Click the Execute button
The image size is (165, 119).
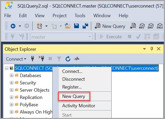point(111,37)
